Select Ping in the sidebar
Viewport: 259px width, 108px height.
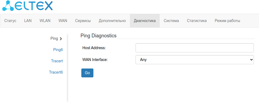(x=54, y=38)
